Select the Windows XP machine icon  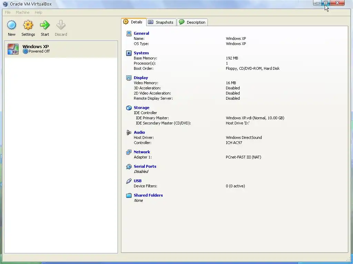point(13,49)
